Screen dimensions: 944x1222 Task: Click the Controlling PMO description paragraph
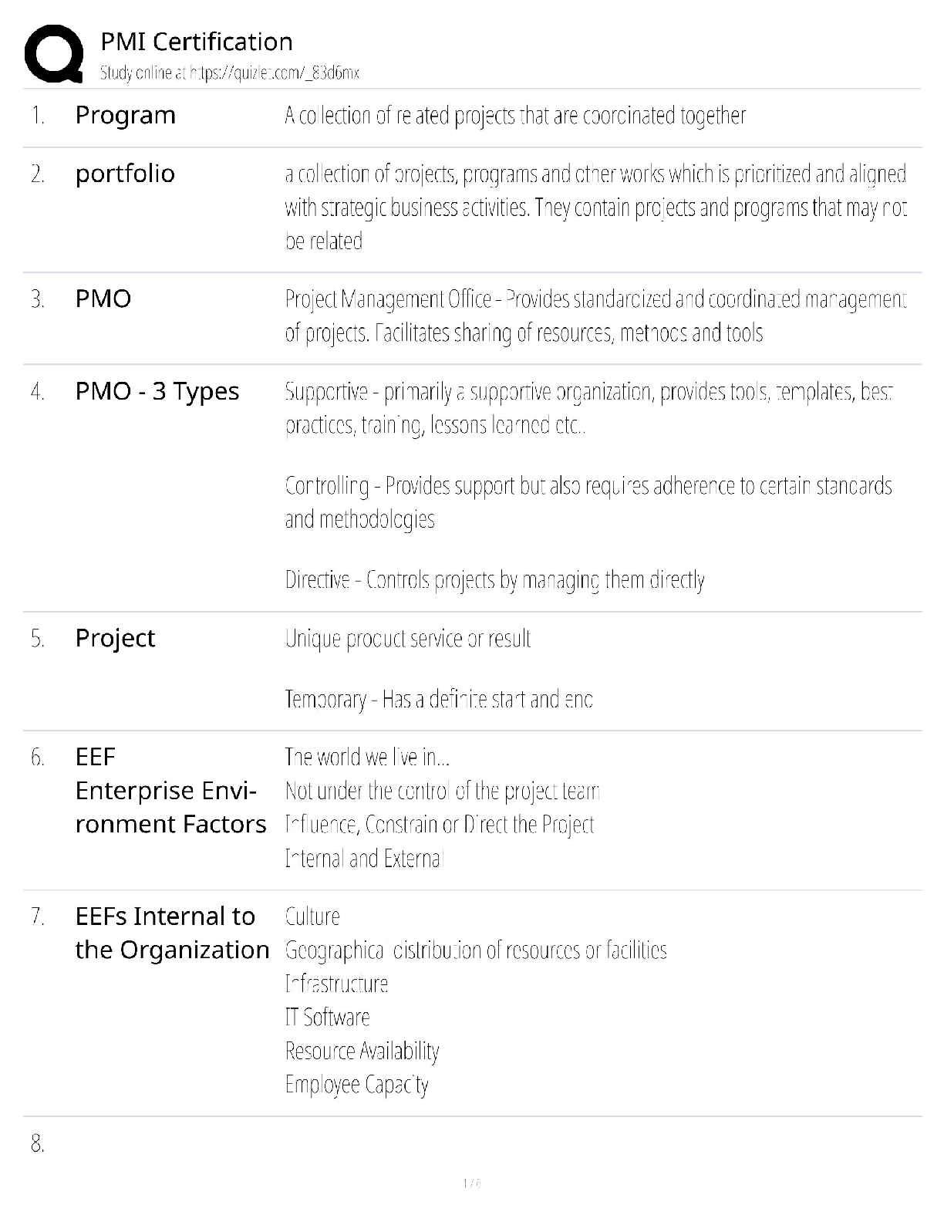click(588, 501)
